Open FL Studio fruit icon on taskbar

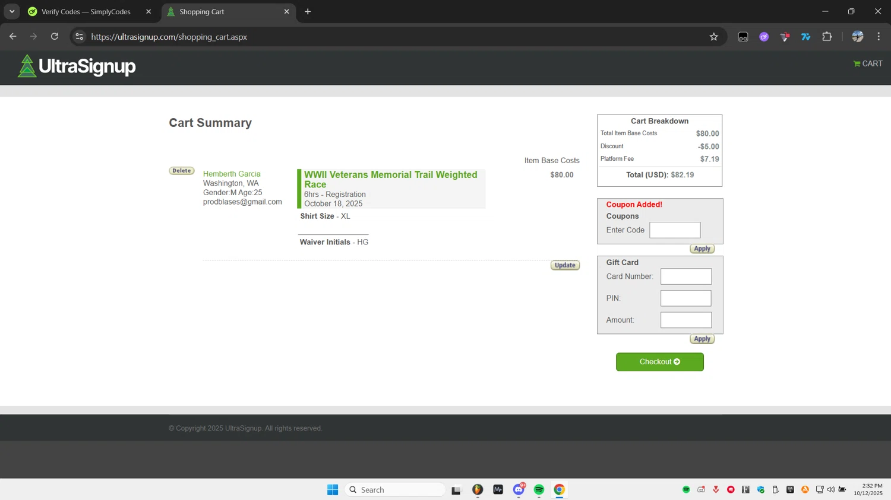point(478,490)
